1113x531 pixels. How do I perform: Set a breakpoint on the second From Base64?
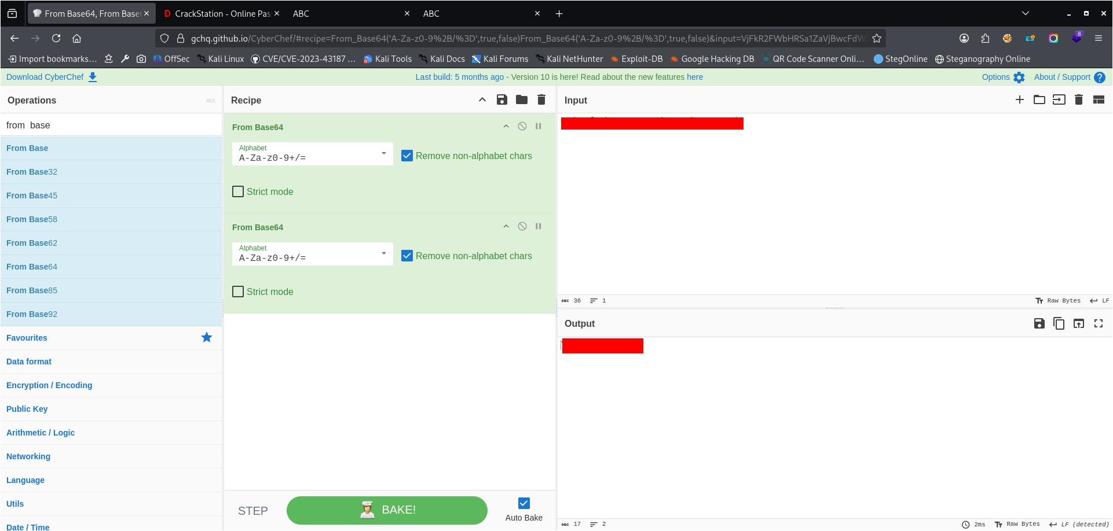pos(538,226)
